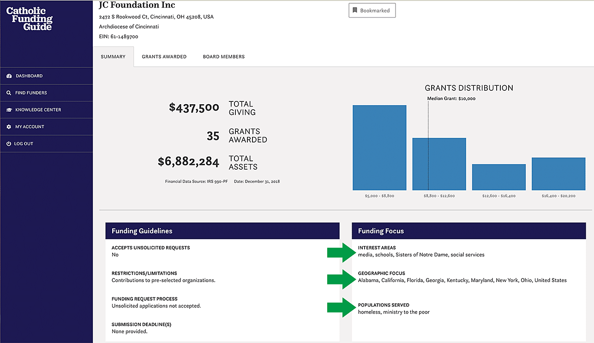
Task: Click the $16,400 - $20,200 axis label
Action: coord(558,196)
